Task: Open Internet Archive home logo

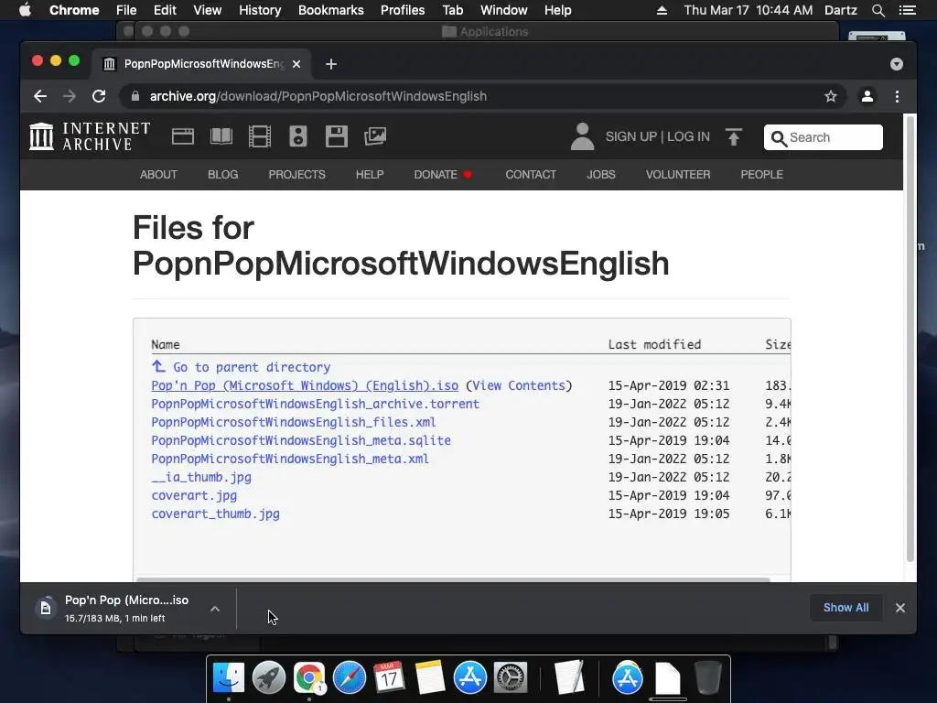Action: click(x=90, y=136)
